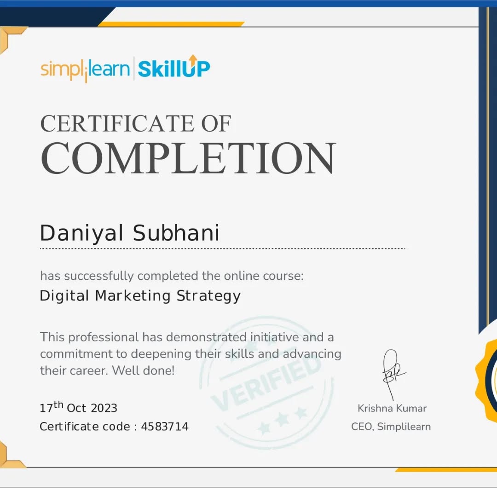Click the 'COMPLETION' title text
Viewport: 497px width, 497px height.
click(x=188, y=158)
